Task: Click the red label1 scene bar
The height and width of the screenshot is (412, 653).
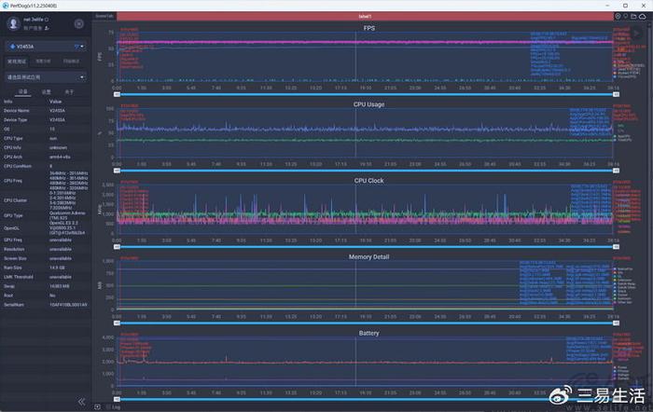Action: (365, 16)
